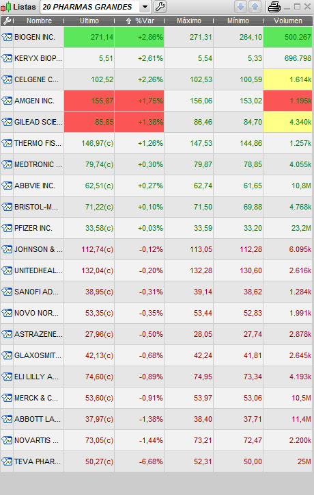Open chart icon for SANOFI AD...
314x495 pixels.
click(x=7, y=292)
